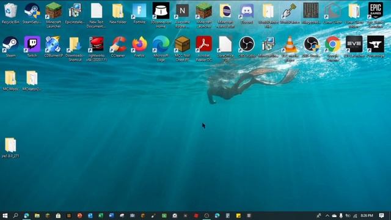The image size is (391, 220).
Task: Select the dark villager texture file icon
Action: [311, 11]
